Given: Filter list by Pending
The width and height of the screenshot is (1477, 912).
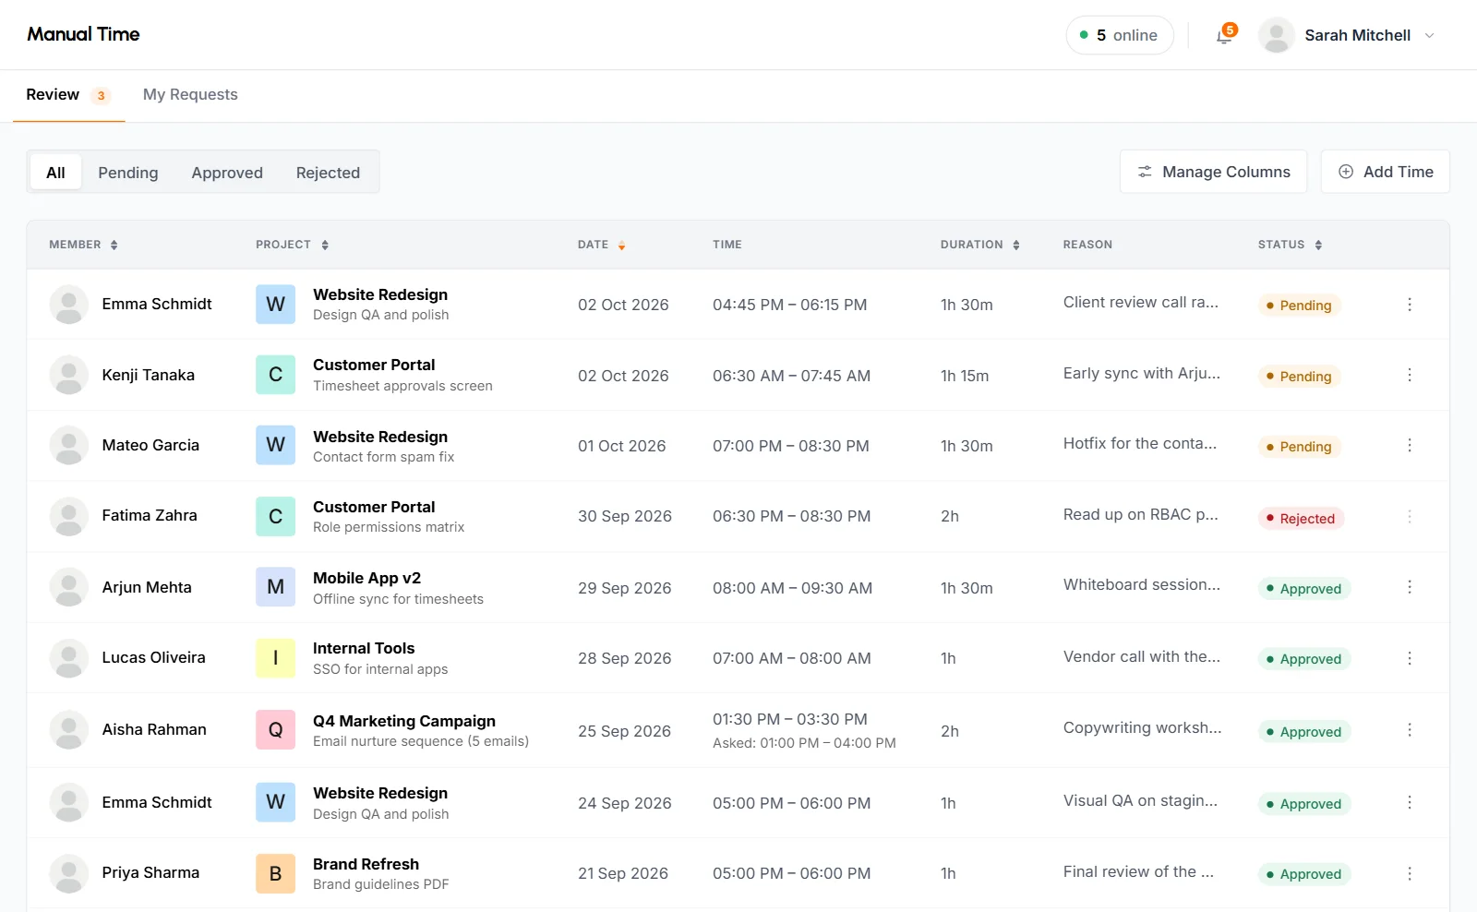Looking at the screenshot, I should [128, 173].
